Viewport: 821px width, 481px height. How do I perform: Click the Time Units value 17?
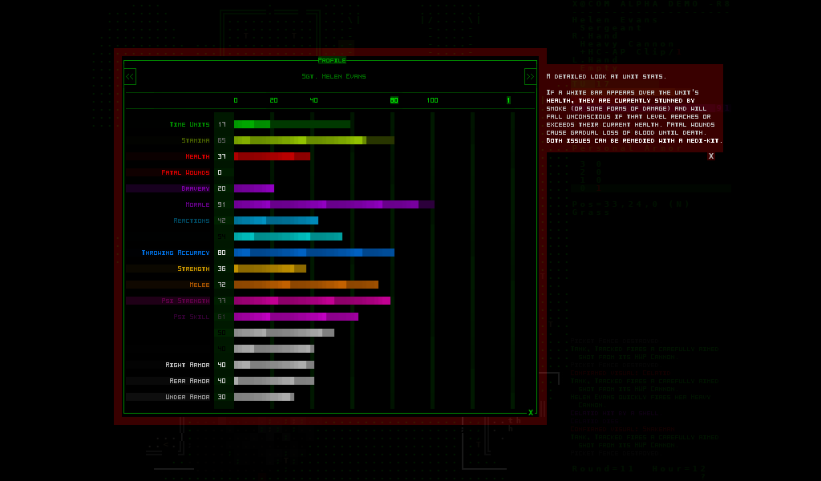pyautogui.click(x=222, y=124)
